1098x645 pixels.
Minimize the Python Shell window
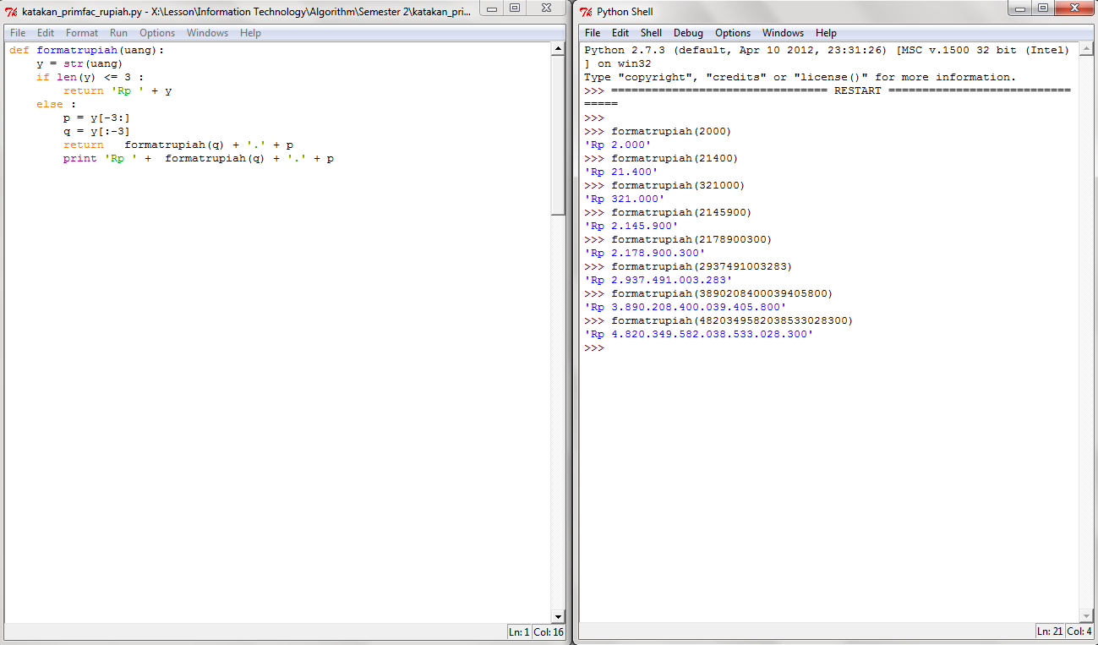click(1020, 8)
